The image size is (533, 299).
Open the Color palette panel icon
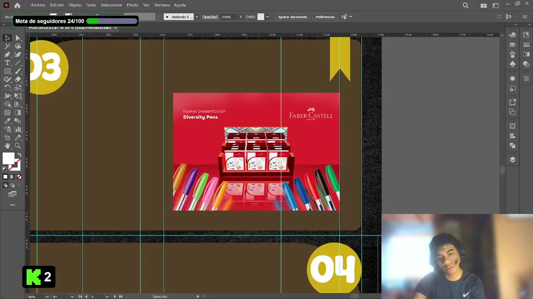click(x=513, y=35)
